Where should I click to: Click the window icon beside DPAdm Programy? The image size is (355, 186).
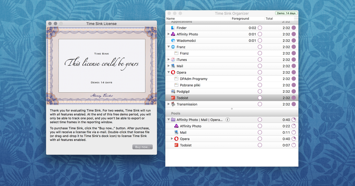(176, 79)
